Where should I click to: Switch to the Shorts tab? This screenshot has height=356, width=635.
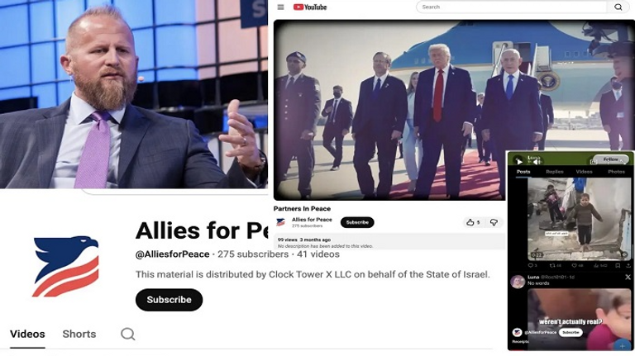[79, 335]
